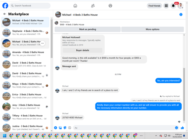Send a thumbs-up like
Viewport: 188px width, 139px height.
click(182, 128)
